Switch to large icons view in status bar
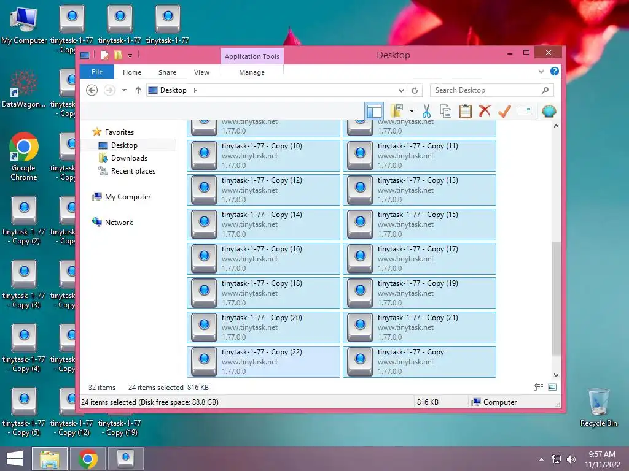This screenshot has height=471, width=629. pos(552,387)
